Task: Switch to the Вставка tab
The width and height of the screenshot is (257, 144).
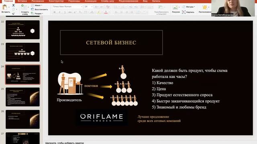Action: coord(22,1)
